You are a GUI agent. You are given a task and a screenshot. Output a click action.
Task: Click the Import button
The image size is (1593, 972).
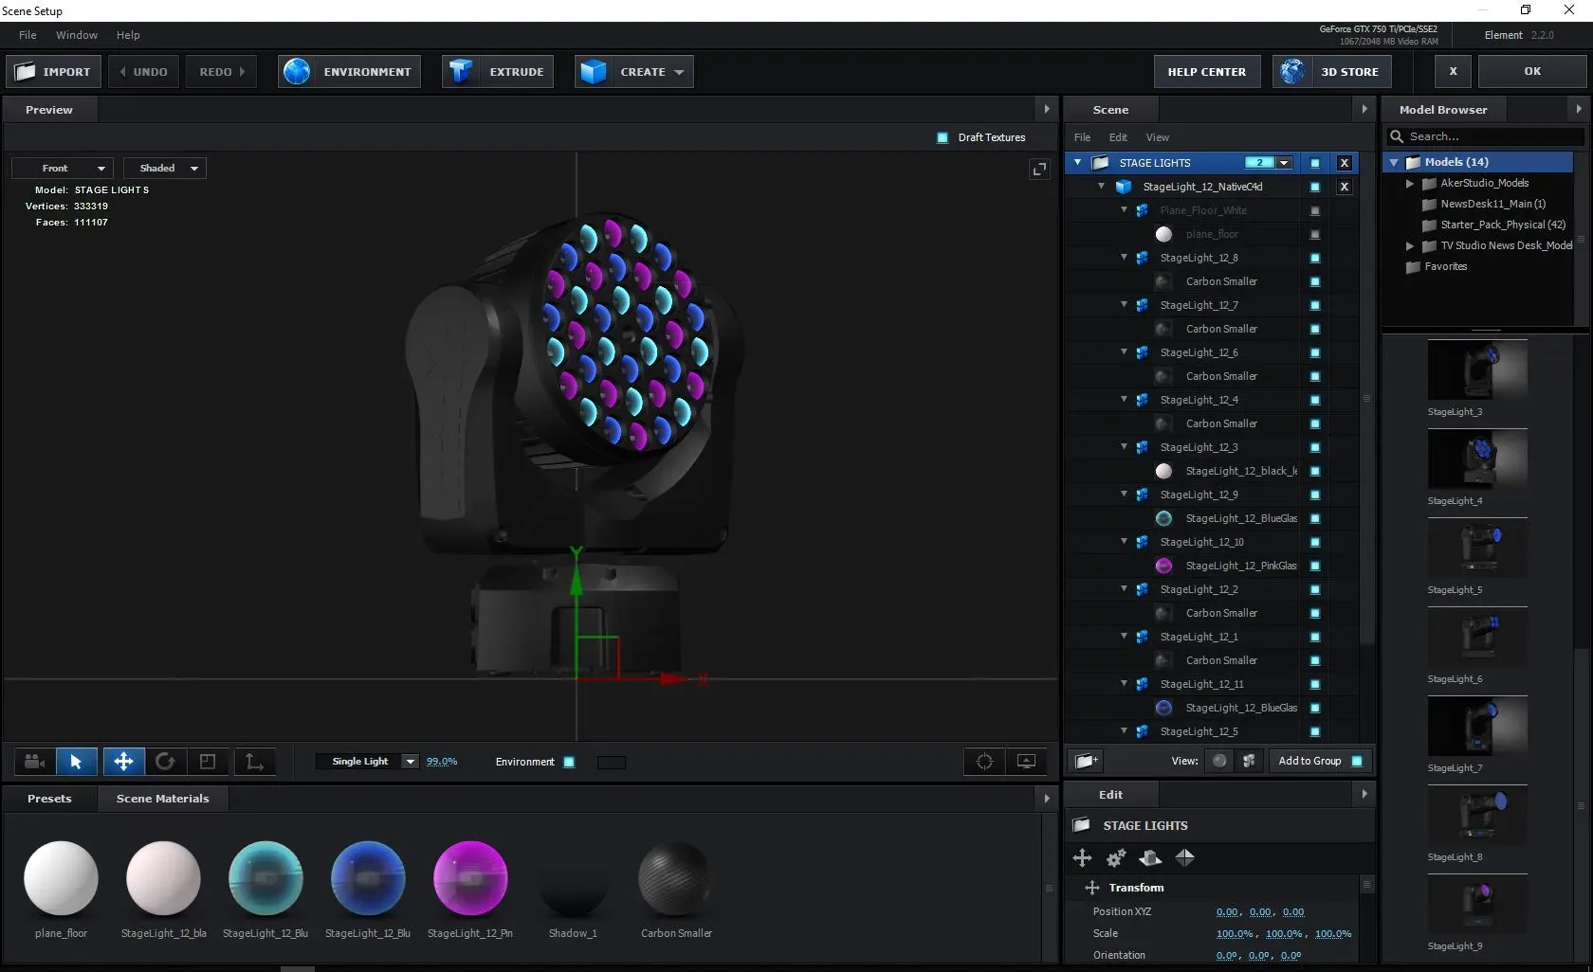pos(53,72)
